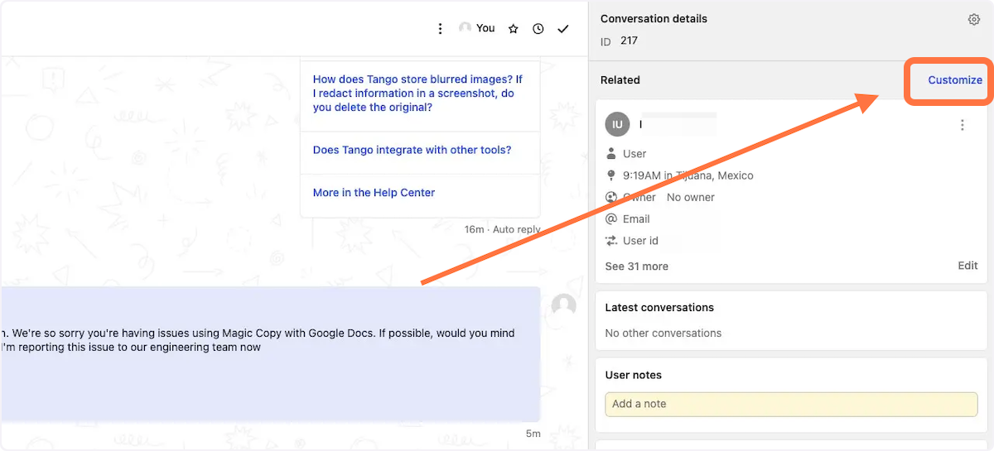
Task: Click Edit on the user card
Action: point(967,266)
